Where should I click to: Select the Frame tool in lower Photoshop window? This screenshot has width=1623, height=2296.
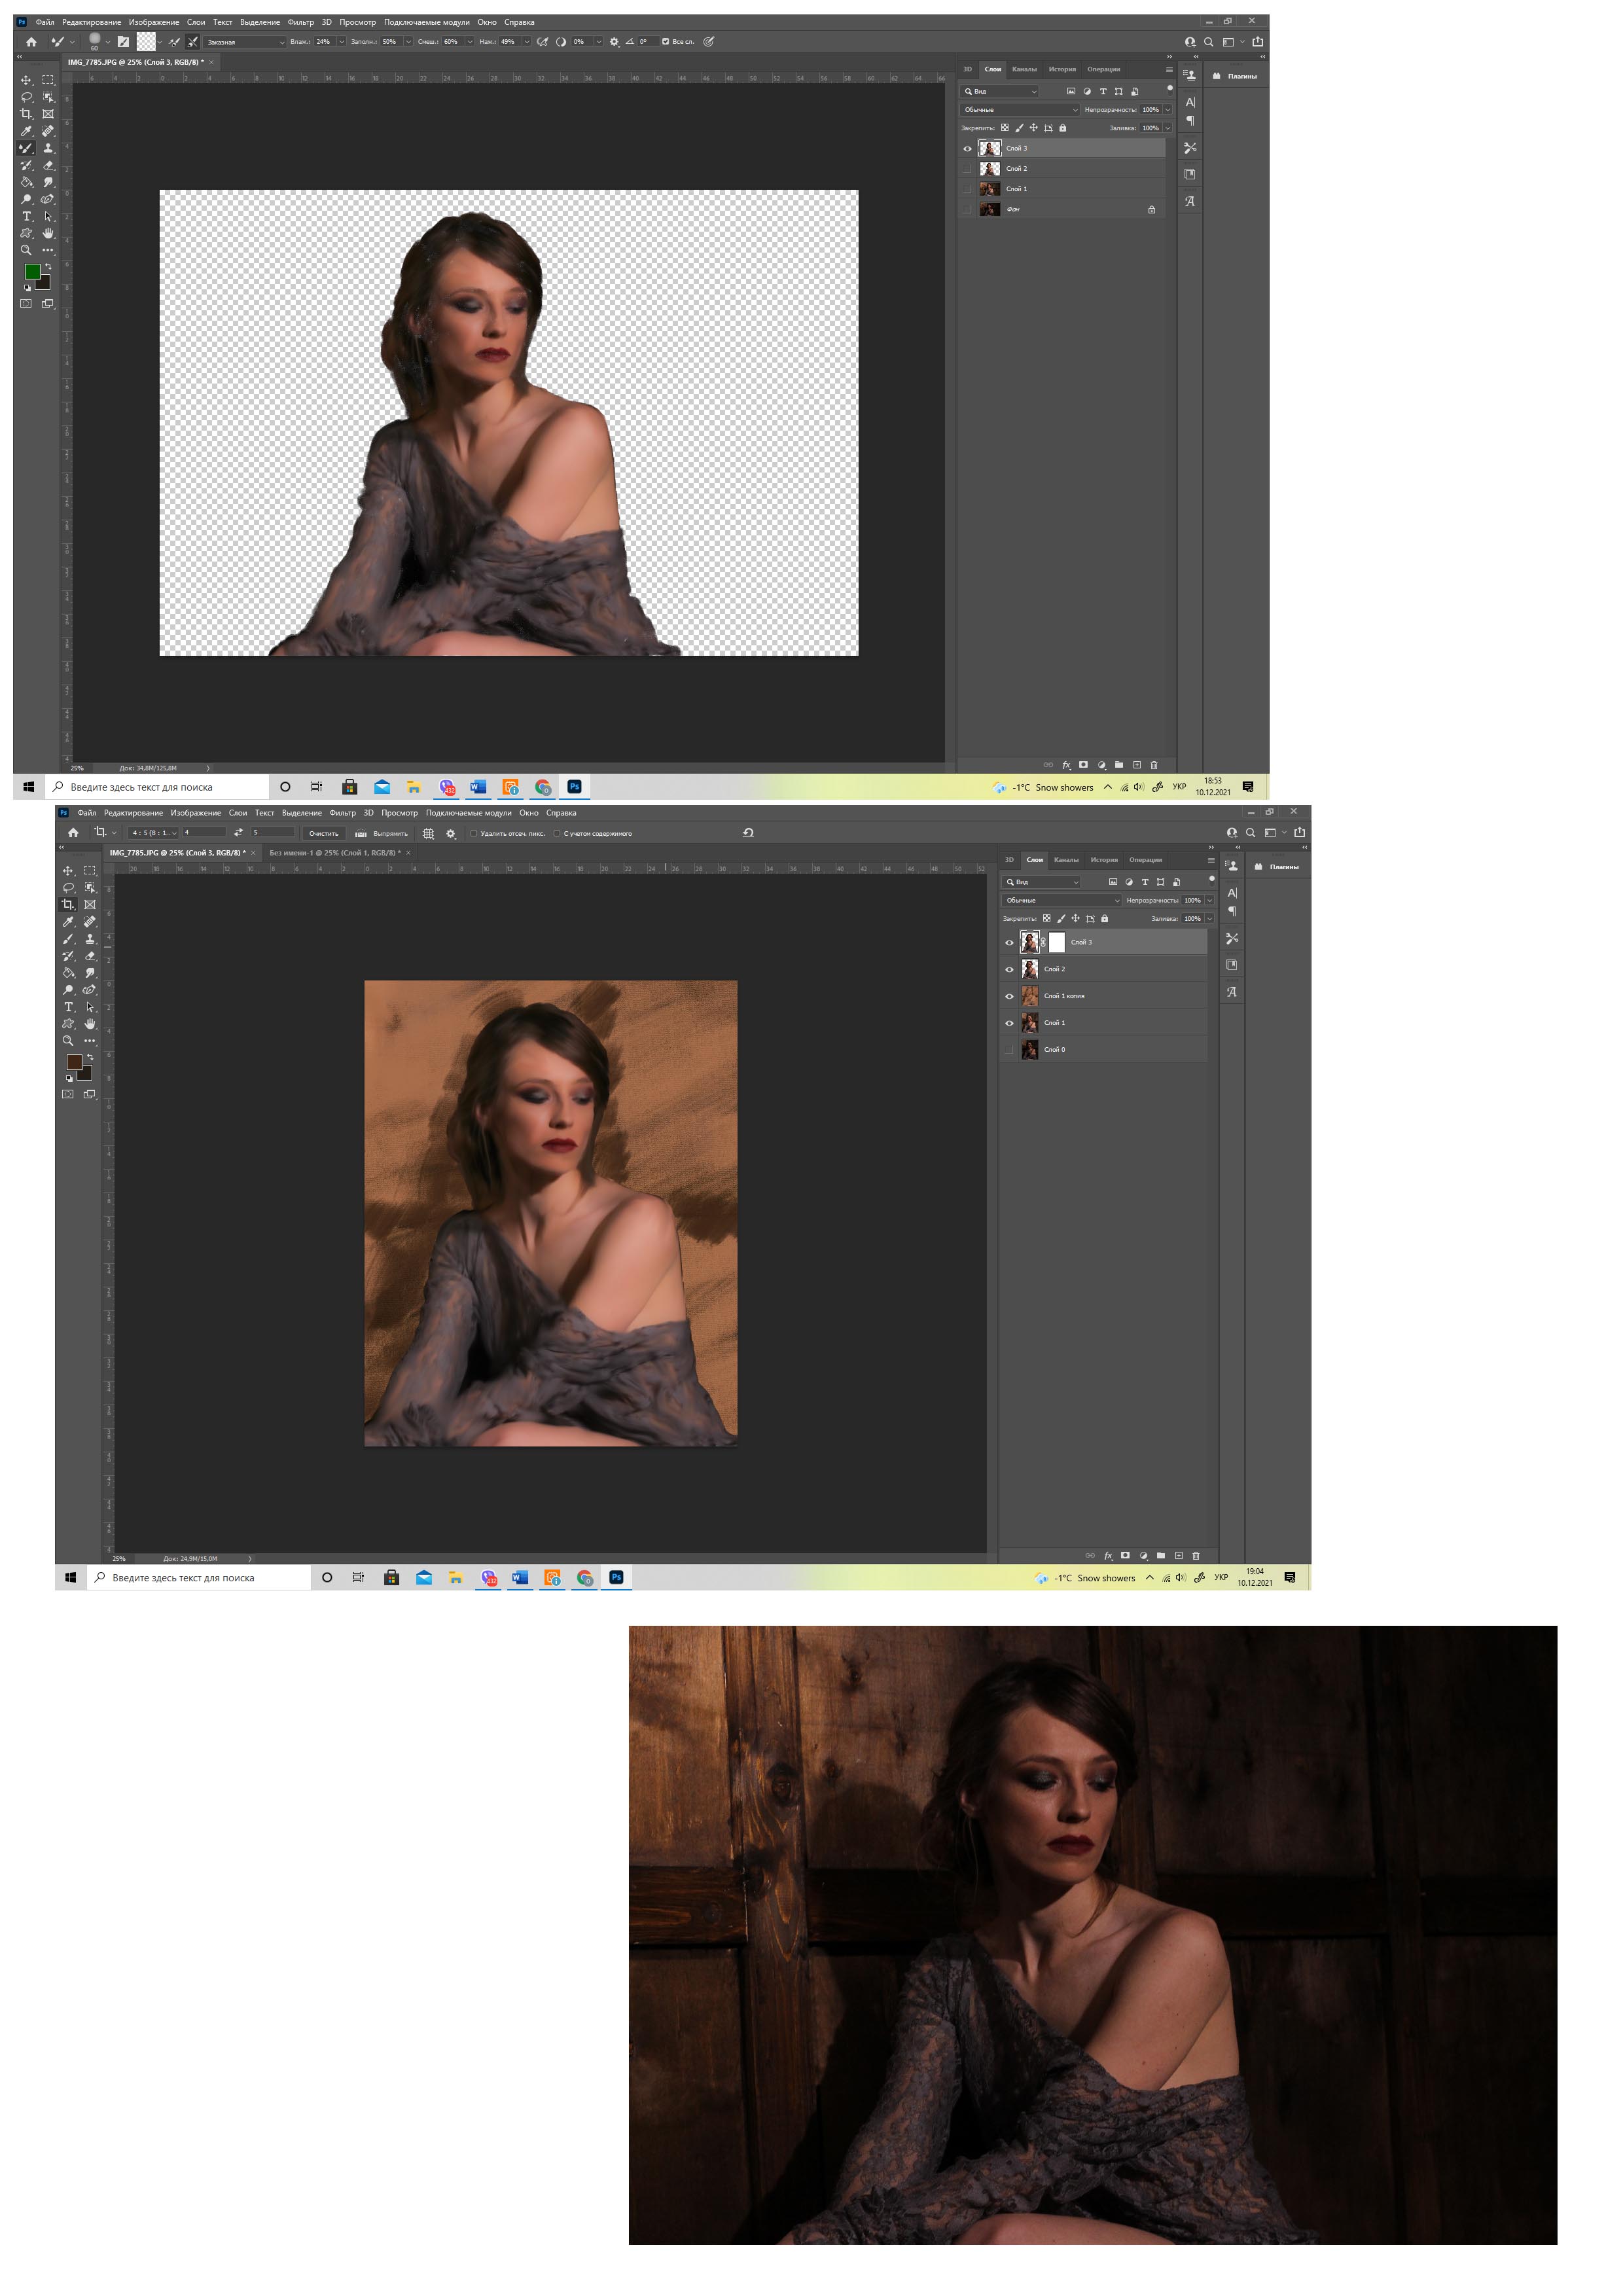(x=90, y=904)
